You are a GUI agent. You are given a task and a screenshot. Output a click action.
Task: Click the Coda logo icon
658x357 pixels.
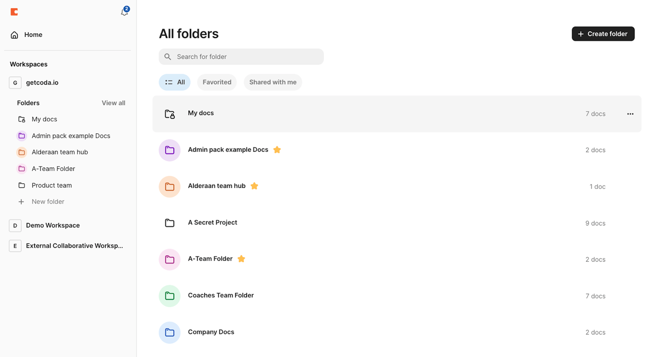pos(14,12)
